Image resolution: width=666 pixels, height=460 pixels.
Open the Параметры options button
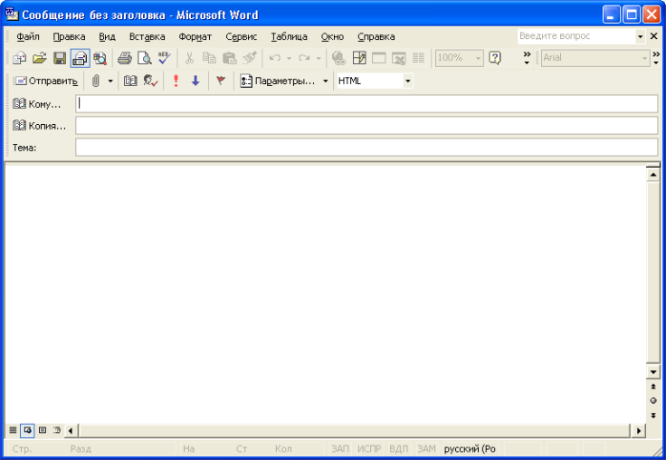click(278, 81)
